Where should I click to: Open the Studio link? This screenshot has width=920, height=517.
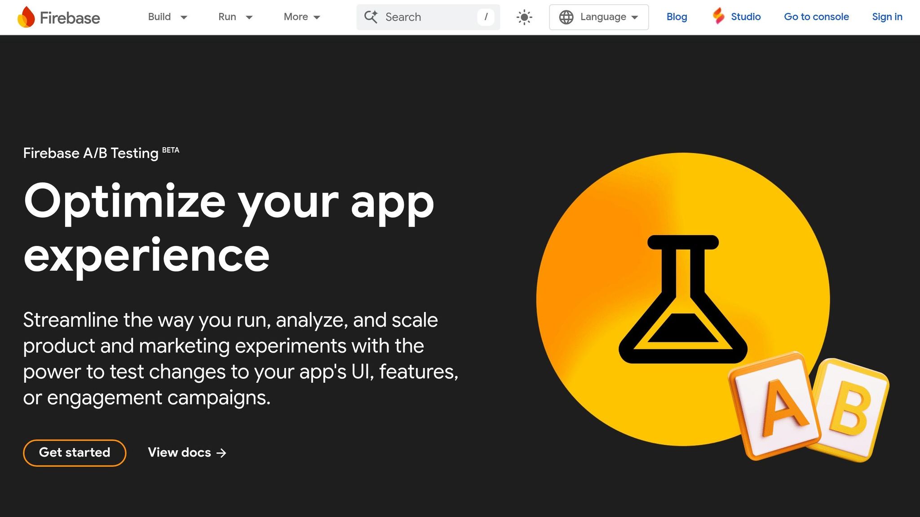point(737,17)
